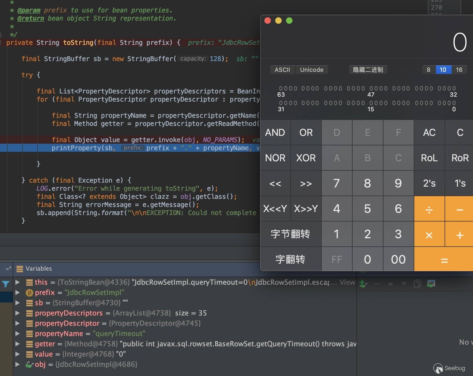Click the glasses show-watches icon
The height and width of the screenshot is (376, 473).
pyautogui.click(x=431, y=284)
